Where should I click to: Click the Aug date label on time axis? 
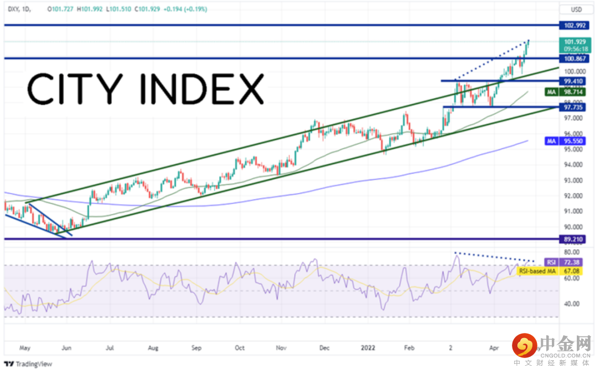click(x=153, y=348)
